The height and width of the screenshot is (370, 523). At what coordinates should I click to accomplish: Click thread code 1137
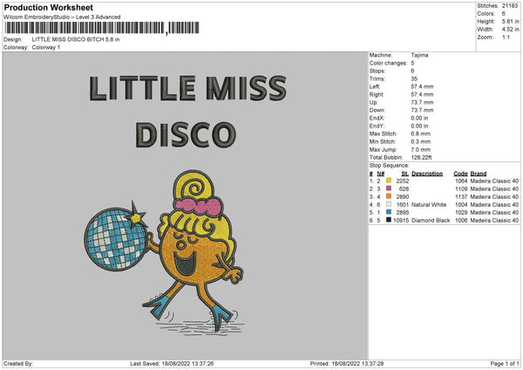pyautogui.click(x=461, y=196)
